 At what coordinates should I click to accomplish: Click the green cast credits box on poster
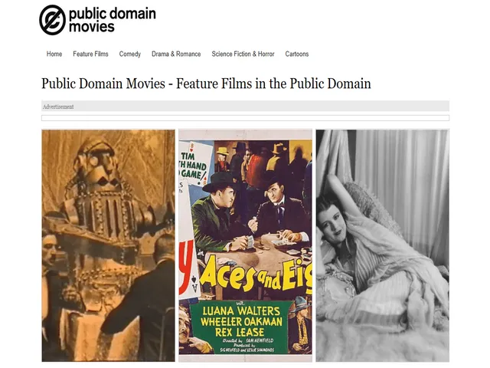point(241,327)
